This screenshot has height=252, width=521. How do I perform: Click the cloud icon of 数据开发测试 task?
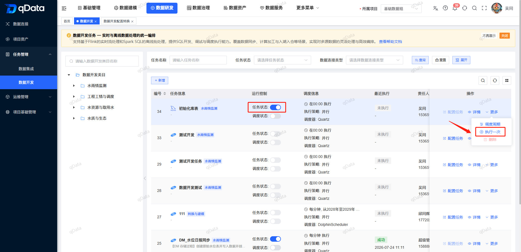[173, 188]
